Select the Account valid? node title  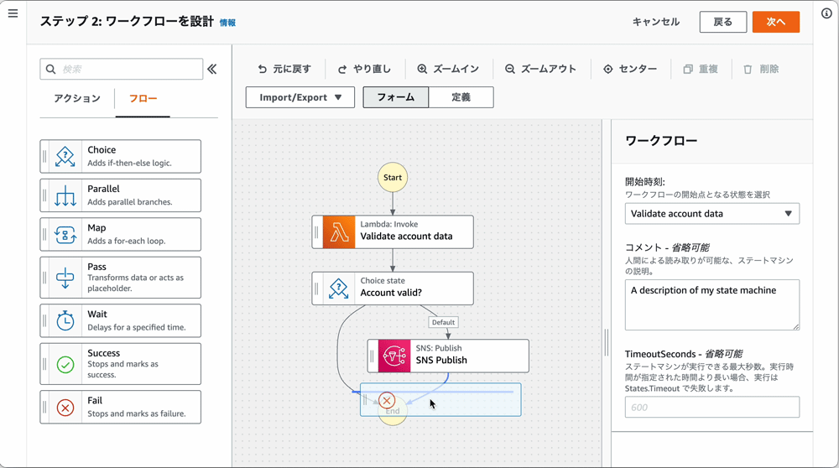coord(391,293)
